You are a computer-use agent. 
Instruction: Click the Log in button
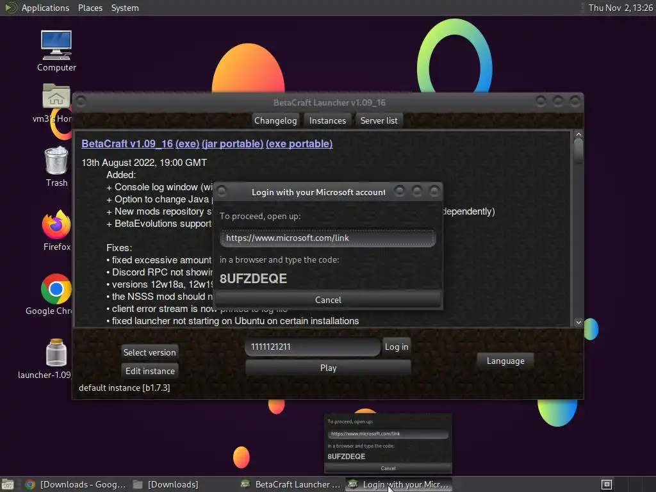(x=397, y=347)
